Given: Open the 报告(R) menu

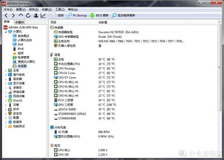Looking at the screenshot, I should coord(34,10).
